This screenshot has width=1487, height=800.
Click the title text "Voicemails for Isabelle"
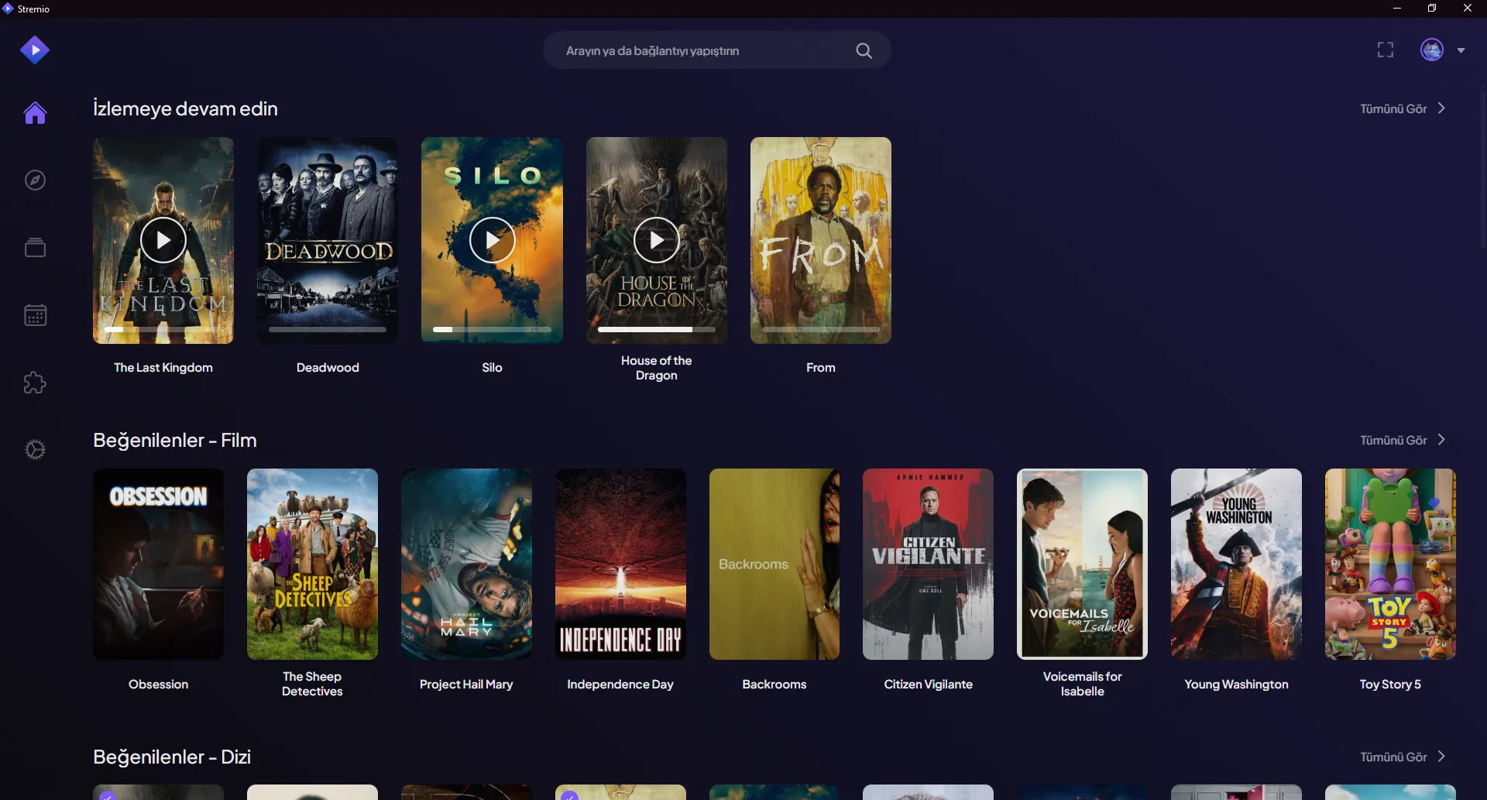pyautogui.click(x=1082, y=685)
